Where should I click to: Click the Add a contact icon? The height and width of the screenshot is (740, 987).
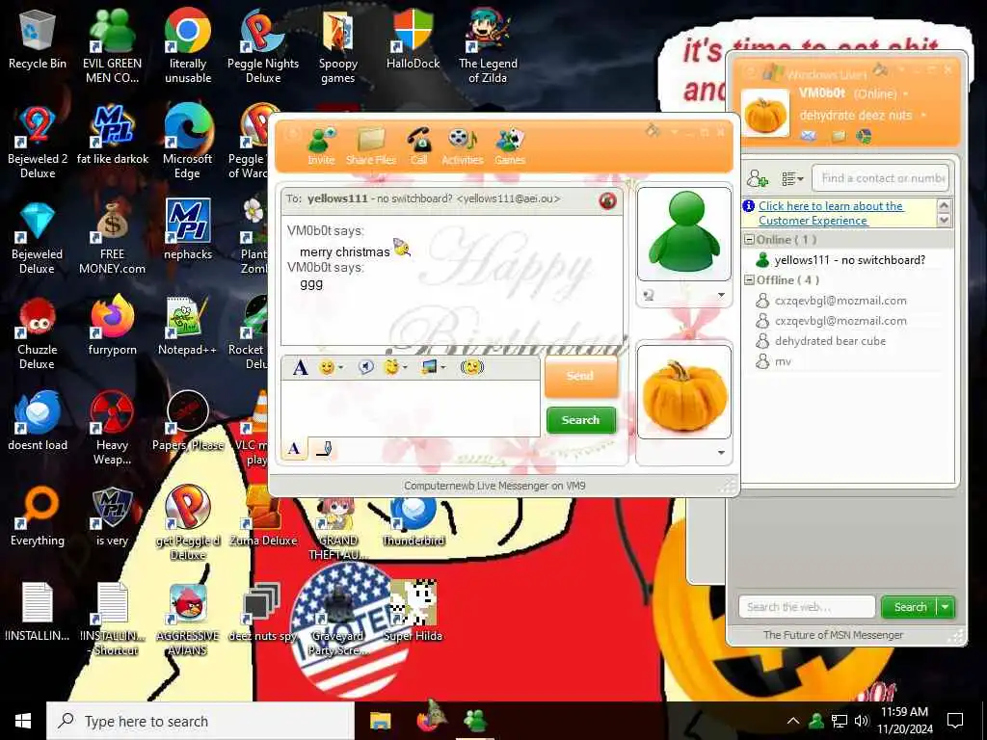pyautogui.click(x=758, y=178)
